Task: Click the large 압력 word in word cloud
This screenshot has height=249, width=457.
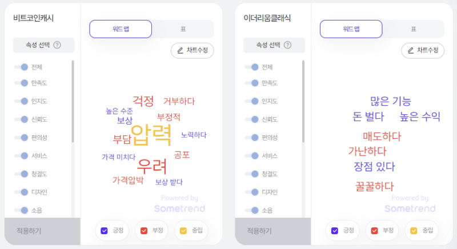Action: 151,134
